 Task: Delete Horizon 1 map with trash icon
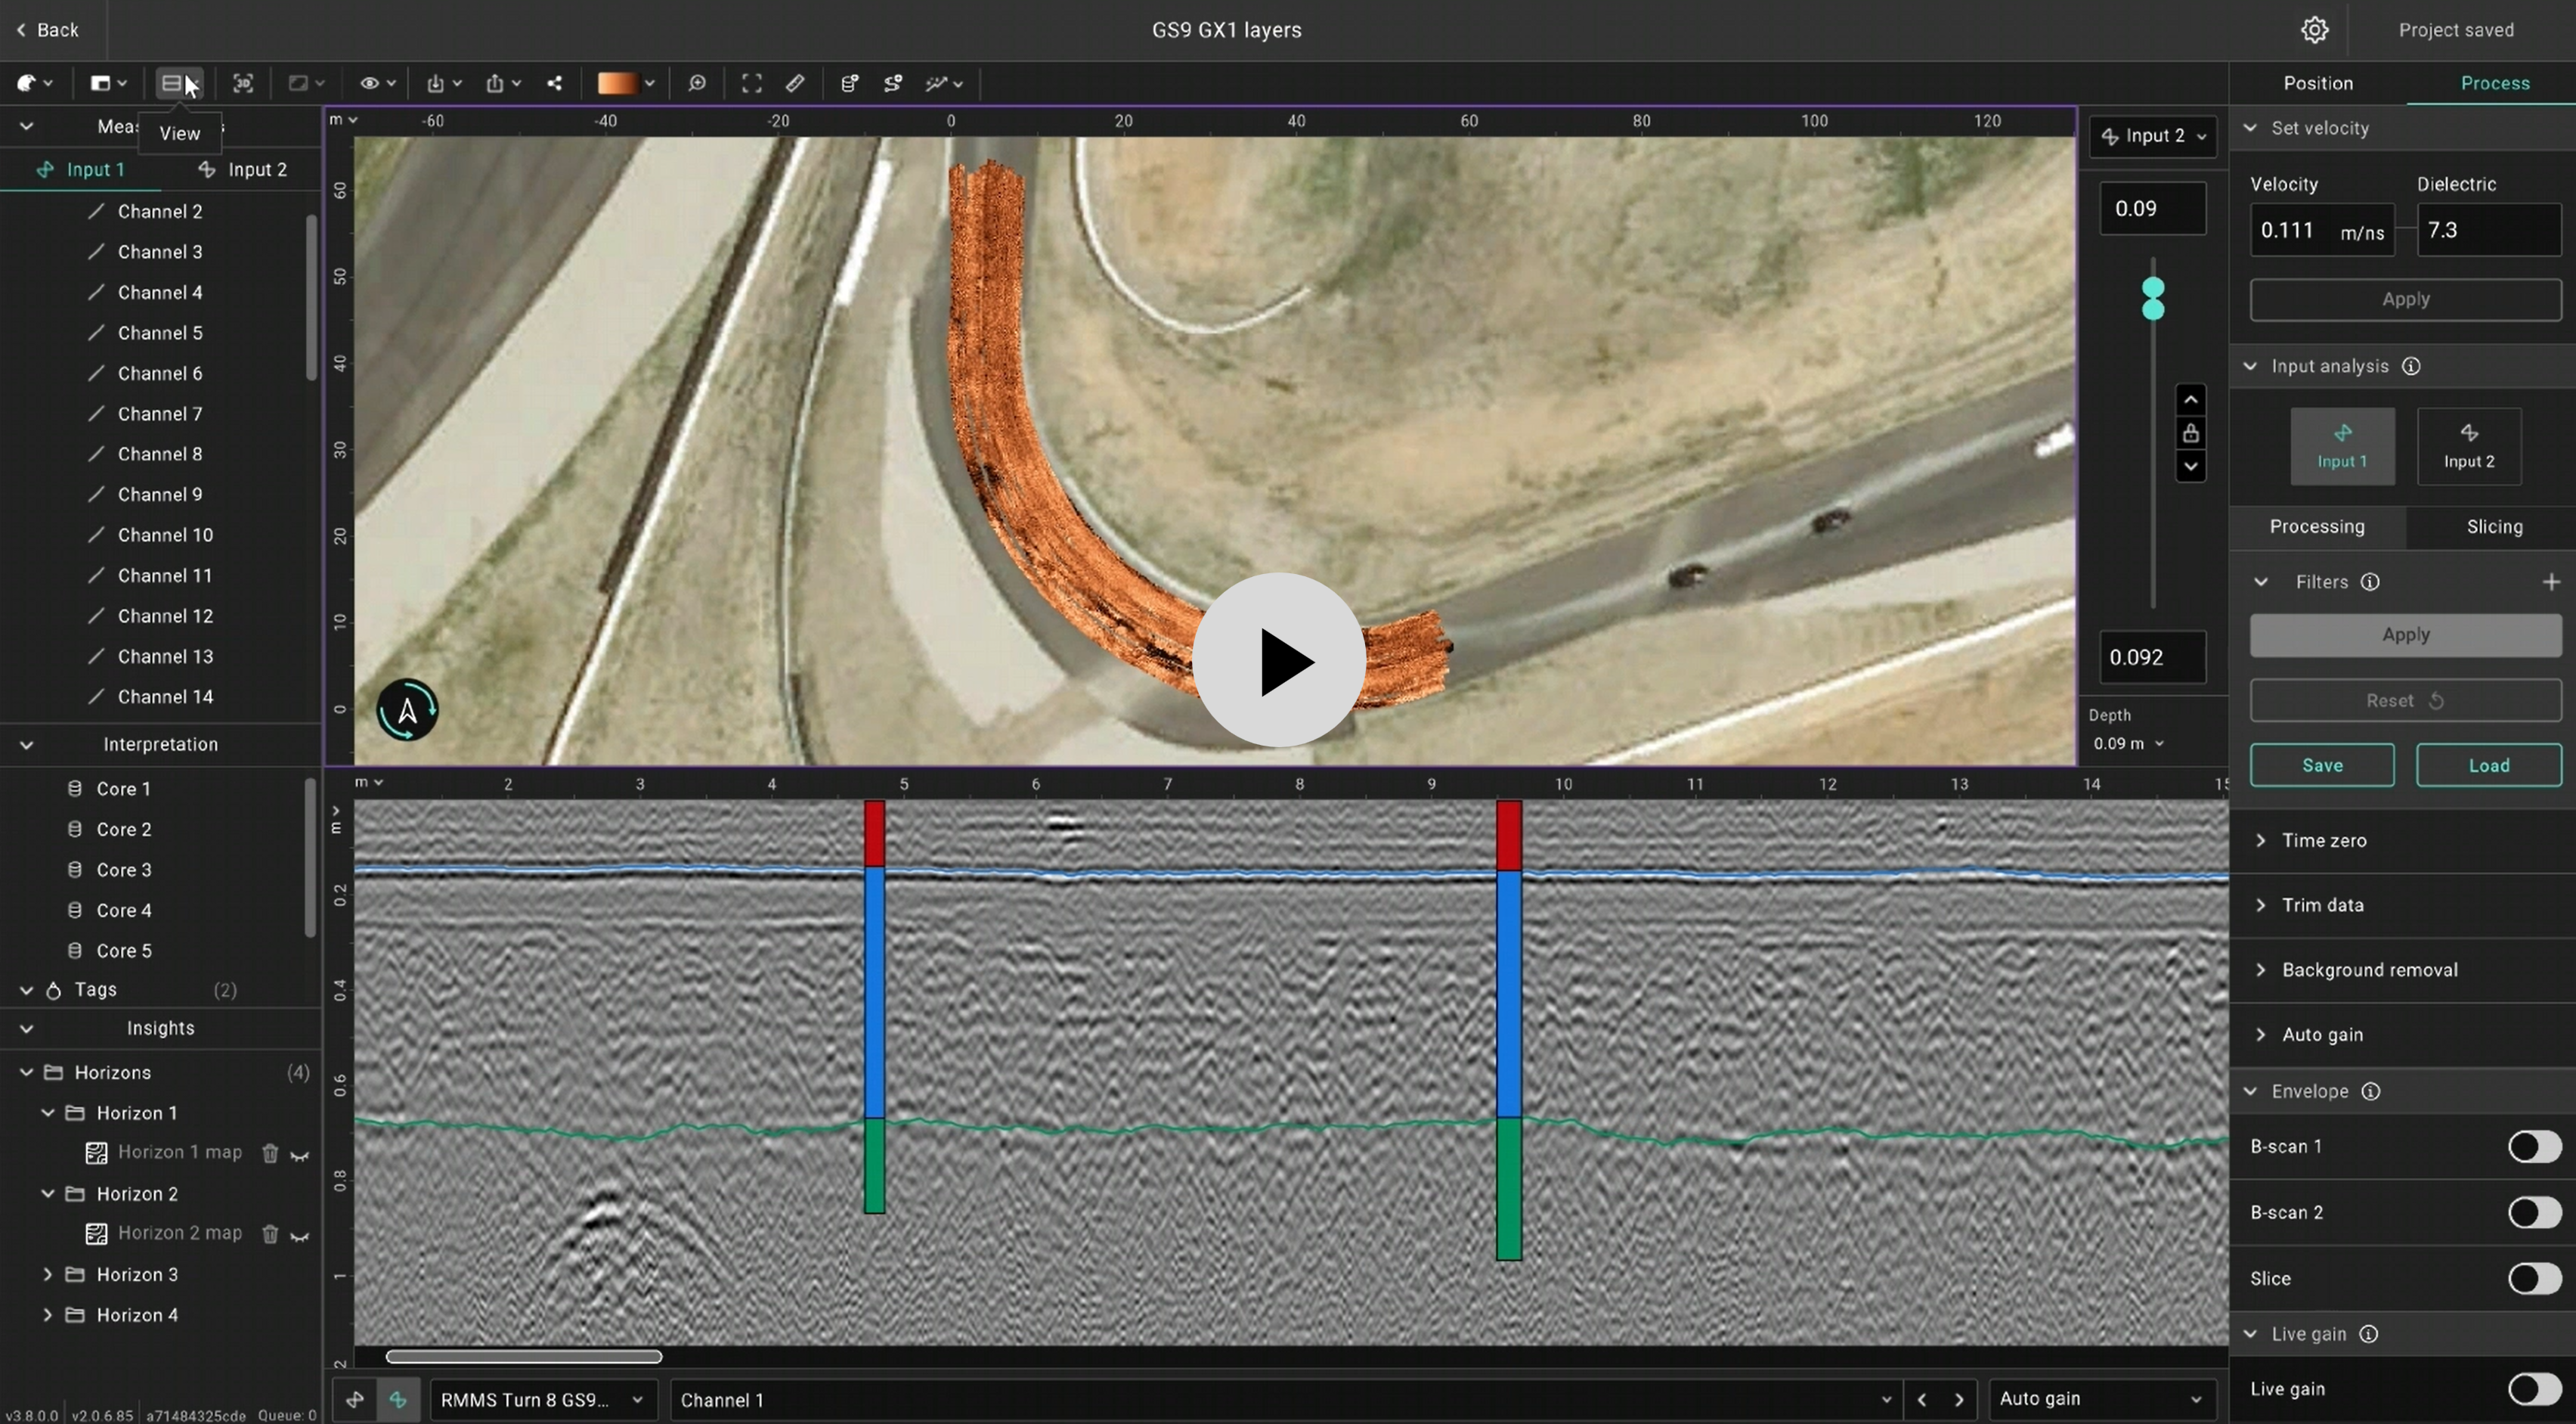pos(270,1153)
